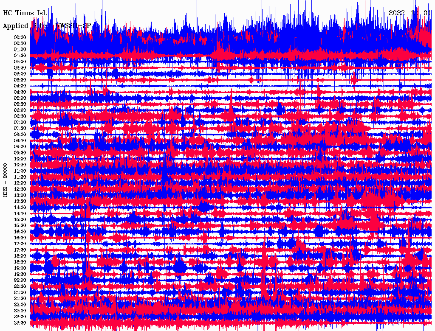Select the 05:00 time label
The image size is (435, 331).
[20, 98]
